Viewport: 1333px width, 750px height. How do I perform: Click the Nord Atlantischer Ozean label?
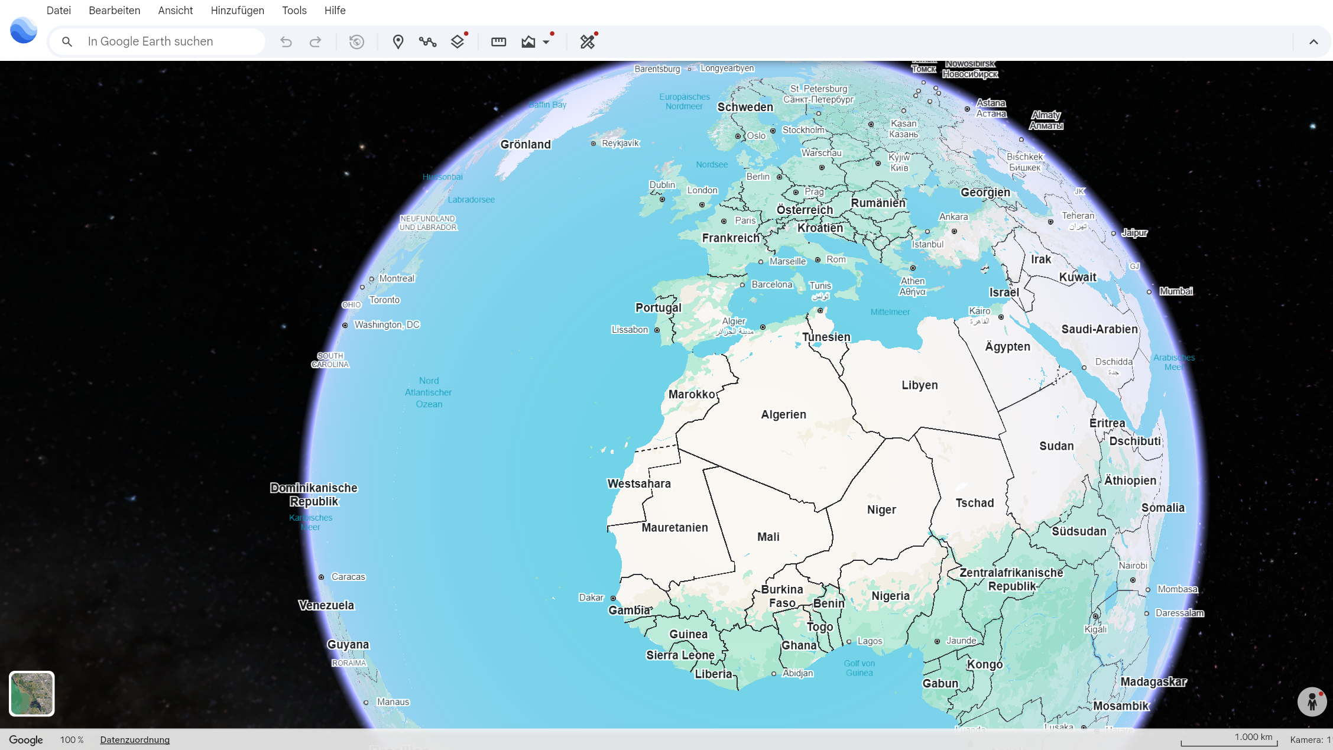429,392
